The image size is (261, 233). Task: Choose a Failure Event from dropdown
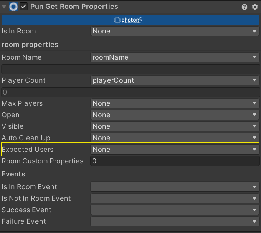tap(175, 221)
